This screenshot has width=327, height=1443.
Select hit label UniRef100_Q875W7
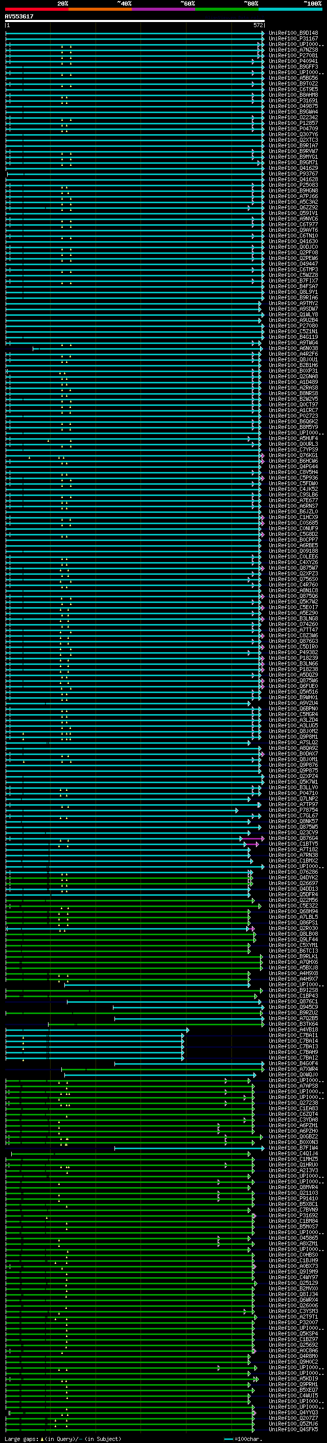click(293, 568)
